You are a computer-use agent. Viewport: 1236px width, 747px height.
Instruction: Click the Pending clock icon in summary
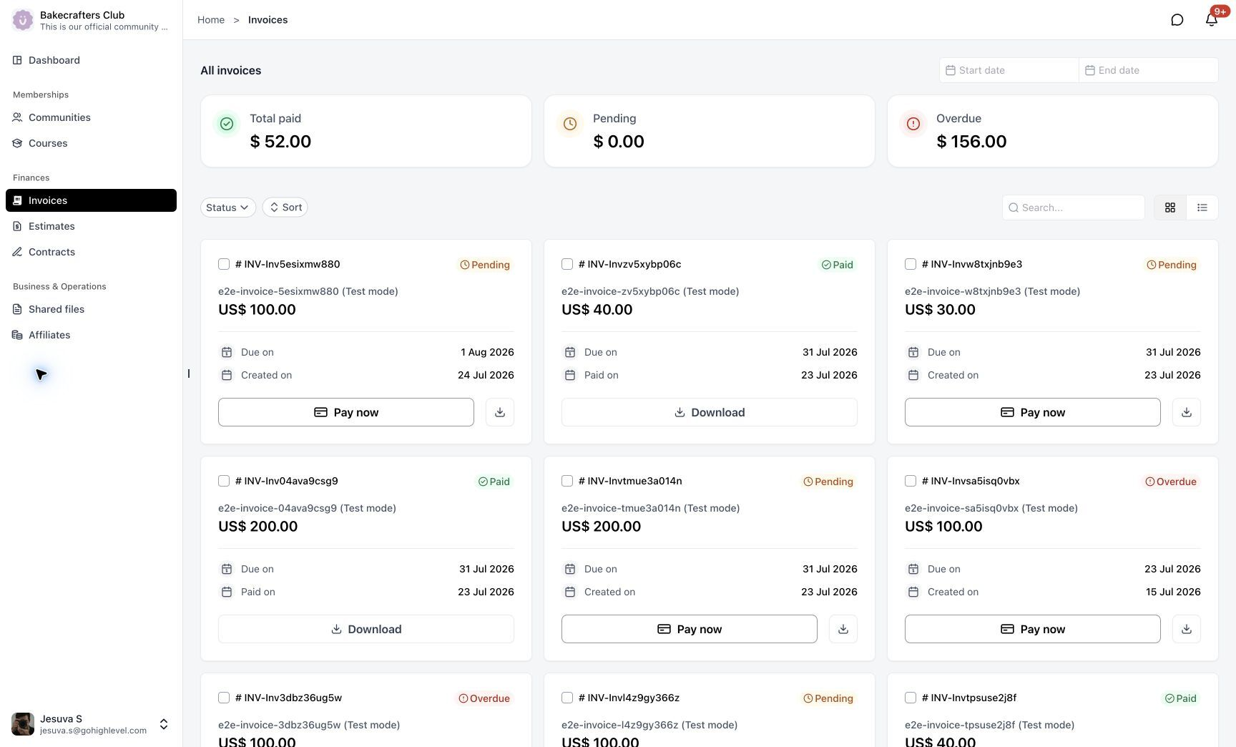click(570, 124)
